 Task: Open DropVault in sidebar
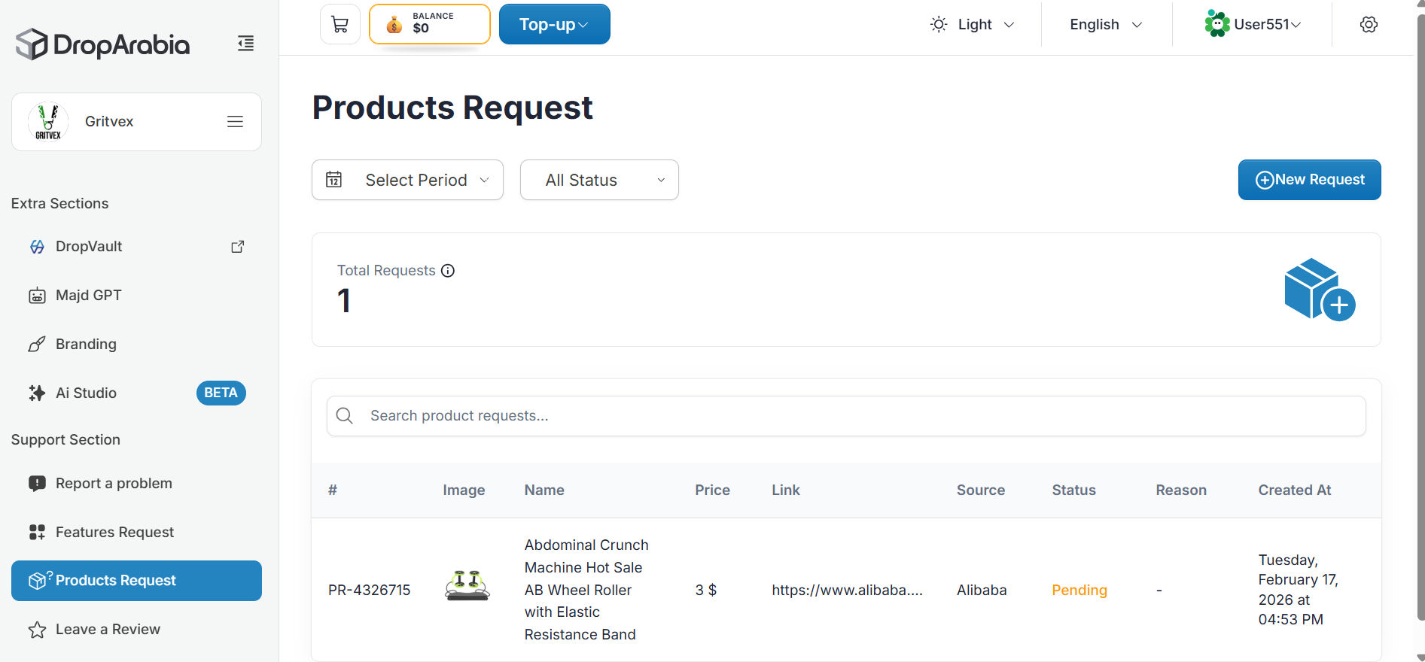136,247
